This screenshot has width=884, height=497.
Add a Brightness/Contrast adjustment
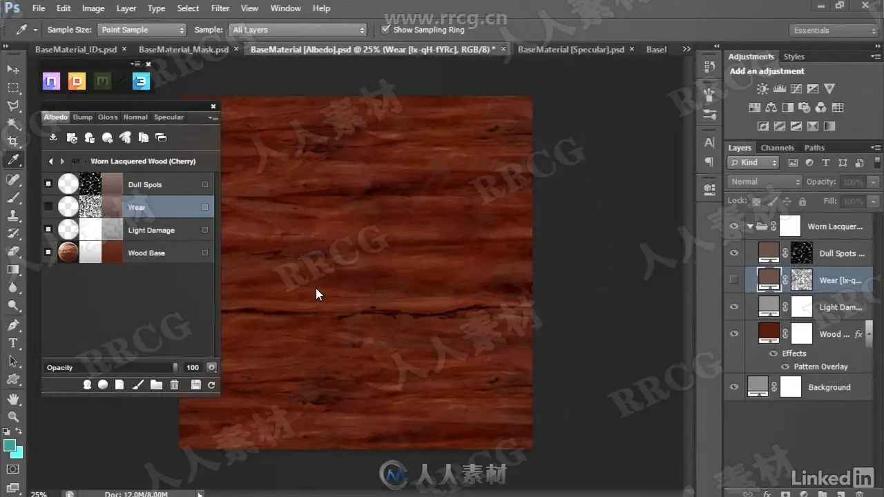coord(762,88)
